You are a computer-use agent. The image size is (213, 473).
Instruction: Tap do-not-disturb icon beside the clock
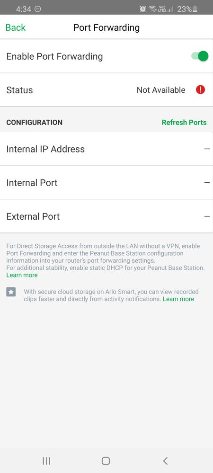click(x=38, y=9)
